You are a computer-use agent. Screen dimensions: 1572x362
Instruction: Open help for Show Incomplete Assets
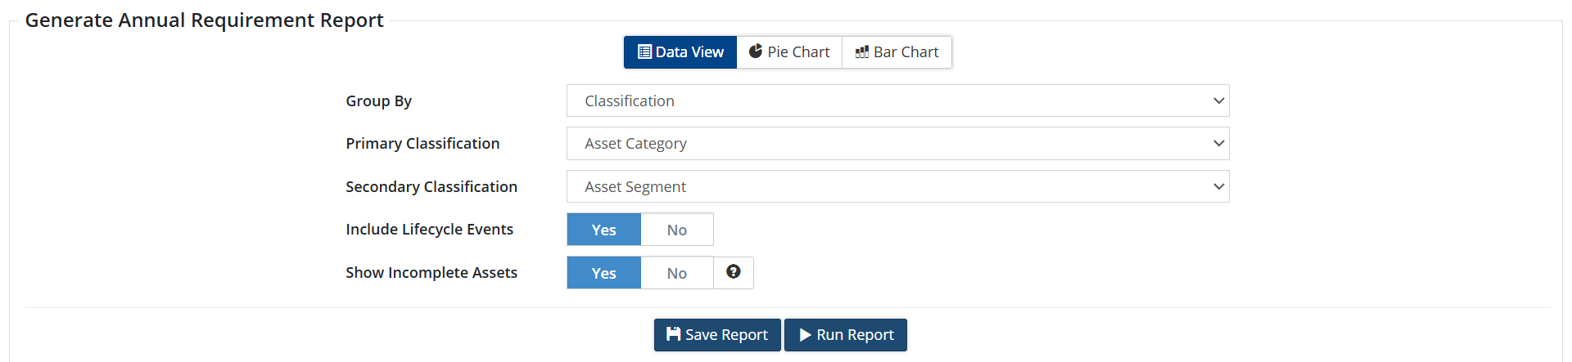pos(734,272)
